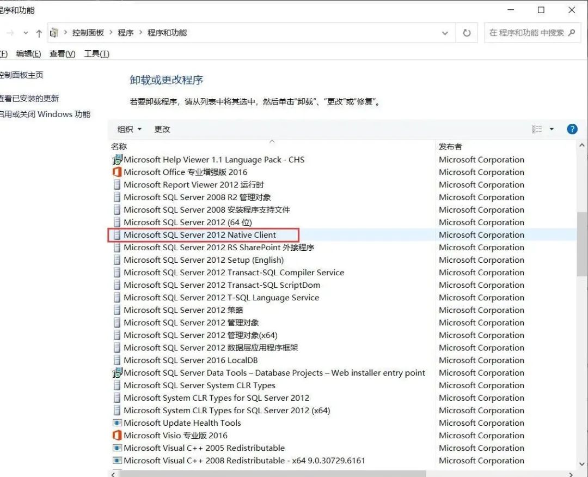This screenshot has width=588, height=477.
Task: Open the help question mark icon
Action: click(572, 129)
